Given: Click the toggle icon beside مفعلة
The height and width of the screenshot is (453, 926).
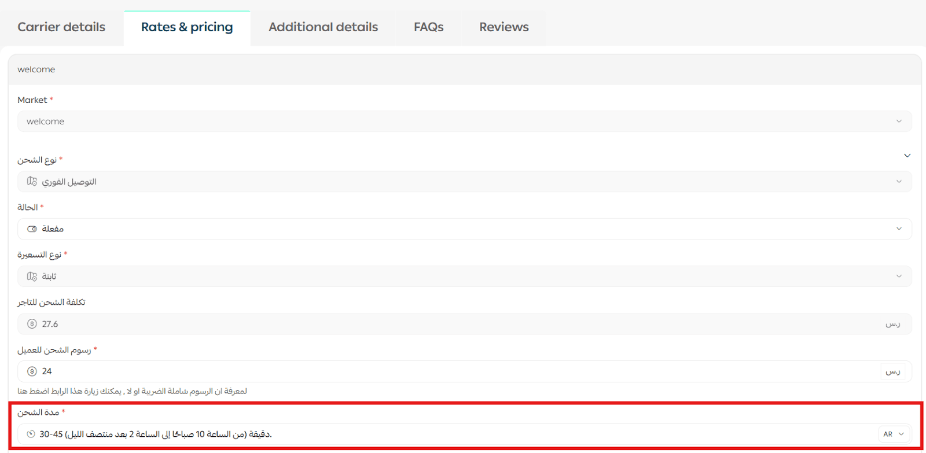Looking at the screenshot, I should coord(32,229).
